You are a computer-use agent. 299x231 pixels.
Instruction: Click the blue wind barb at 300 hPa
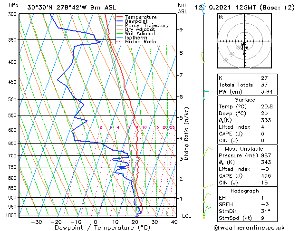click(203, 9)
